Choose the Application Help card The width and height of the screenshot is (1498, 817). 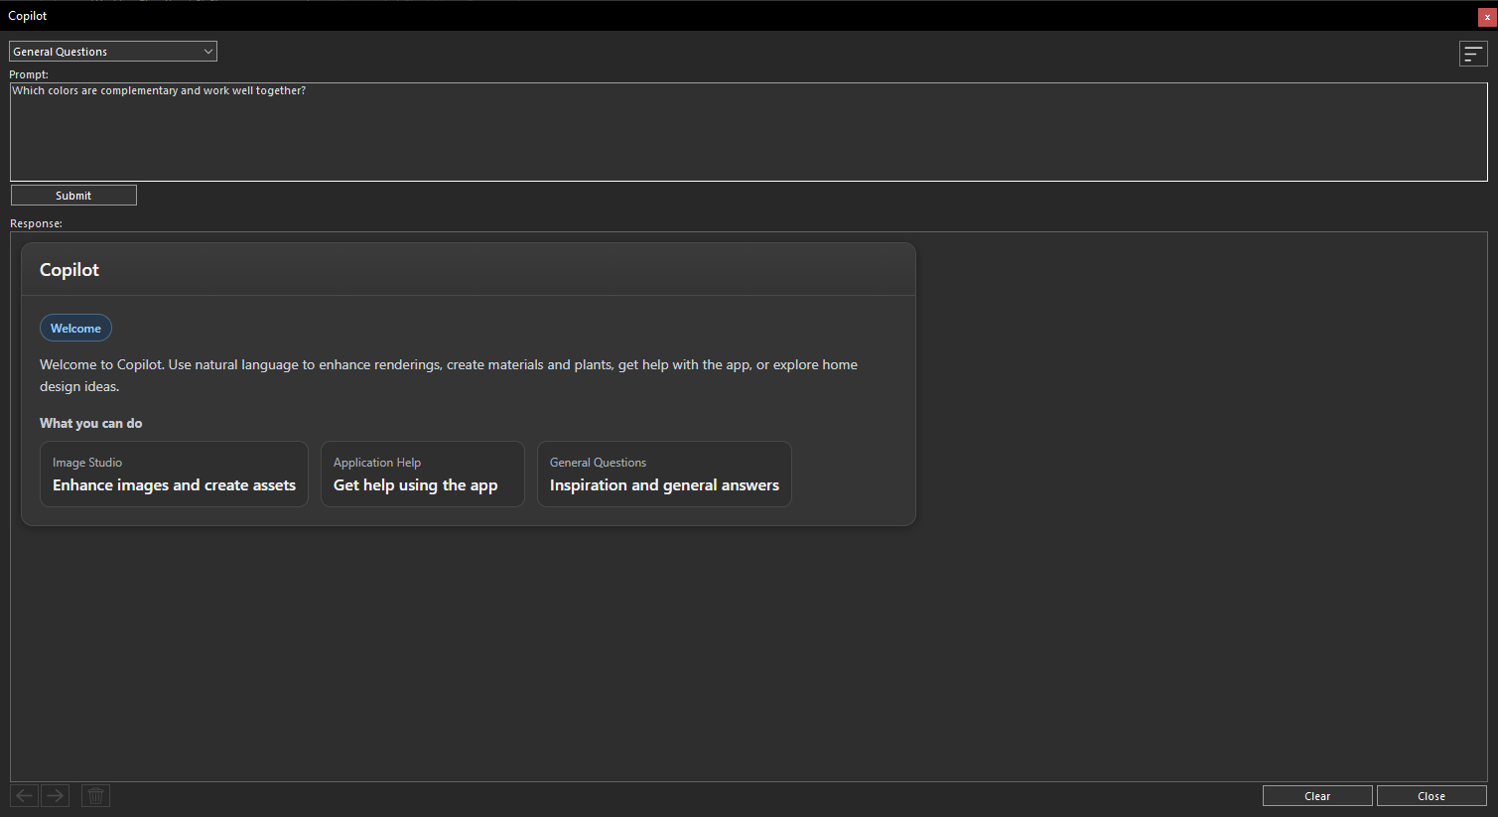pyautogui.click(x=422, y=475)
